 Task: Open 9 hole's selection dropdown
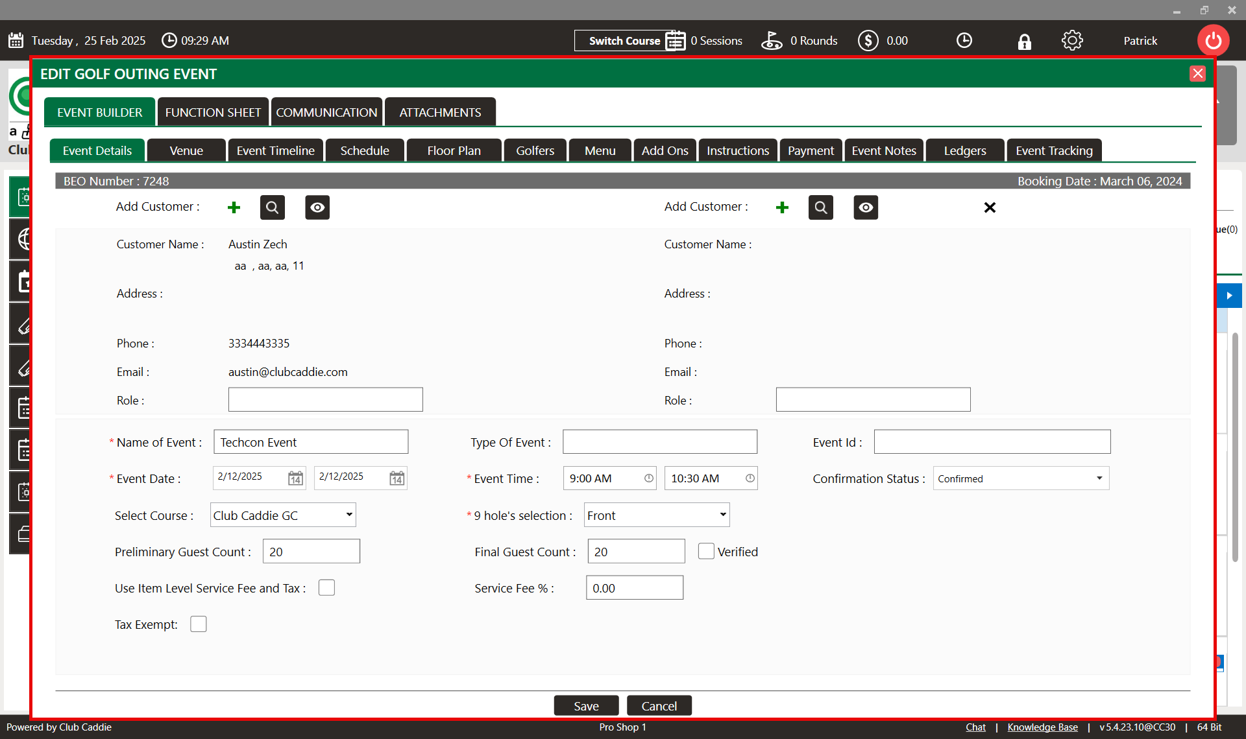(657, 515)
